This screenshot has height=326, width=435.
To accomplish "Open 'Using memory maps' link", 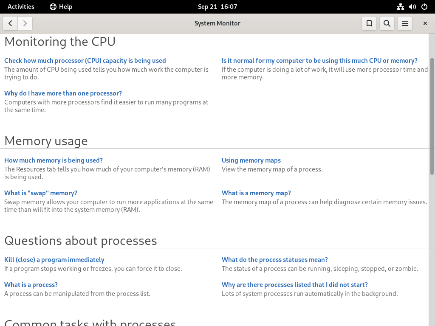I will [x=251, y=160].
